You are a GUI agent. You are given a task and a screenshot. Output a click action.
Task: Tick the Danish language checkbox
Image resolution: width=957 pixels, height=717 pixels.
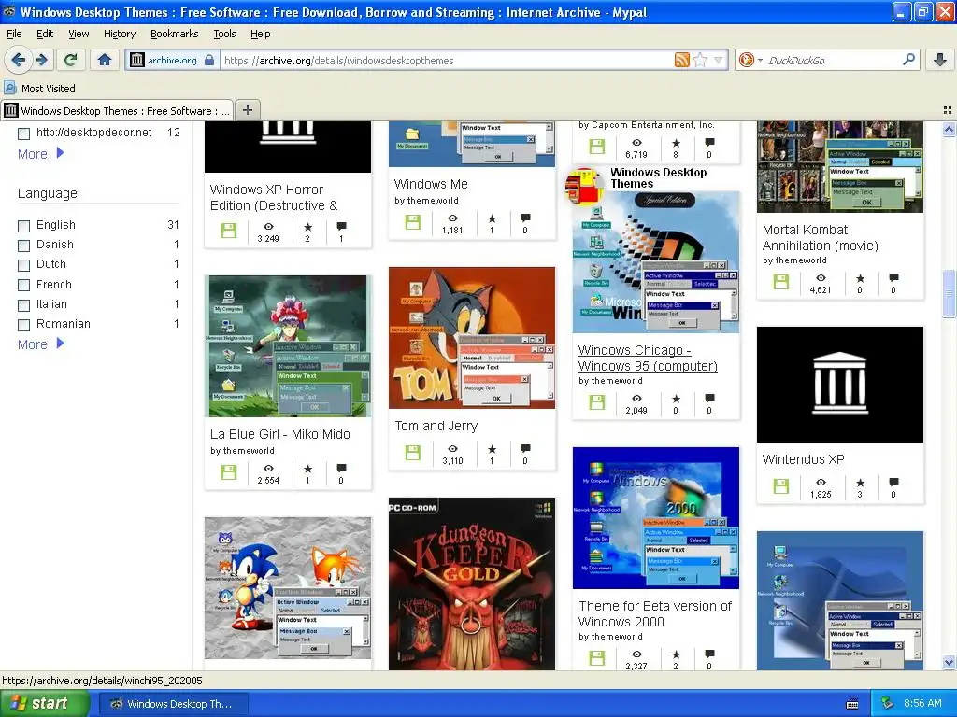[23, 246]
